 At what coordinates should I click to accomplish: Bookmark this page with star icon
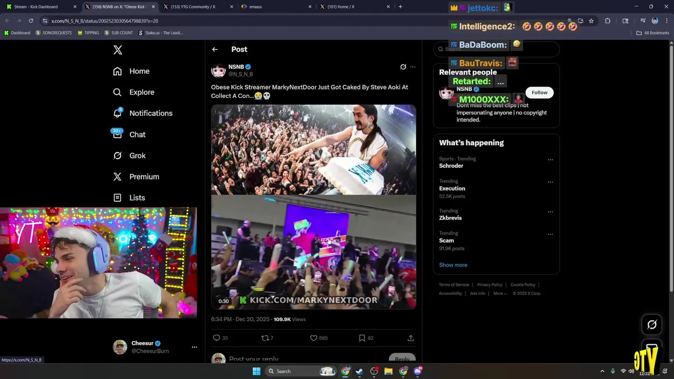click(591, 21)
